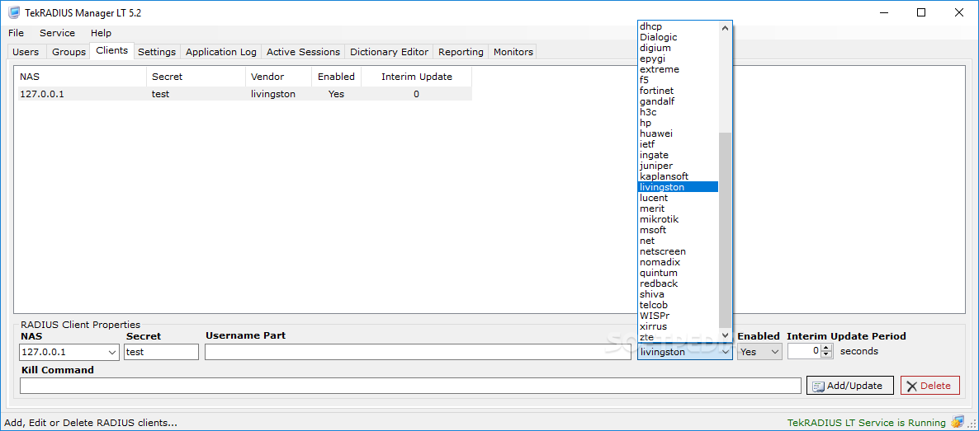The image size is (979, 431).
Task: Click the red Delete button
Action: [929, 386]
